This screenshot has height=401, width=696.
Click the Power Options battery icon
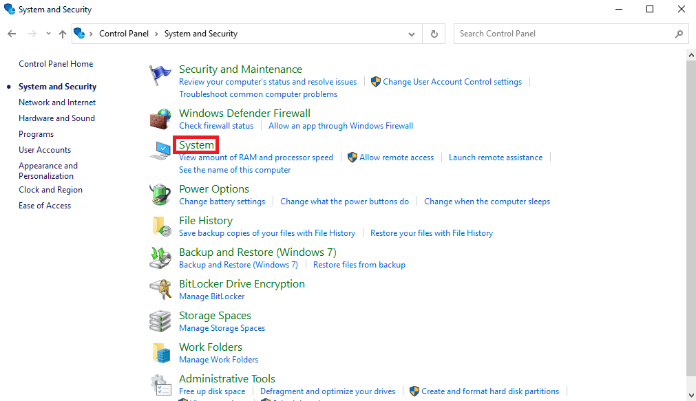[x=160, y=195]
